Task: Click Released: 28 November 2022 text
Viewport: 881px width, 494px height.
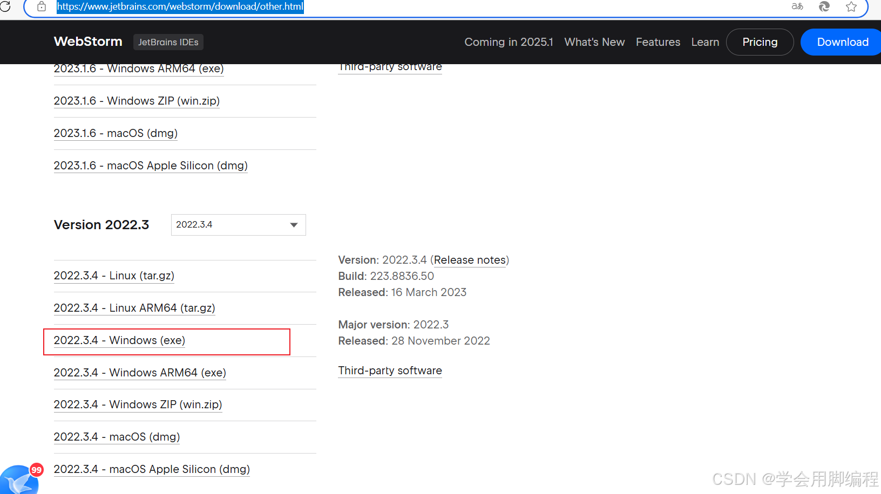Action: point(414,341)
